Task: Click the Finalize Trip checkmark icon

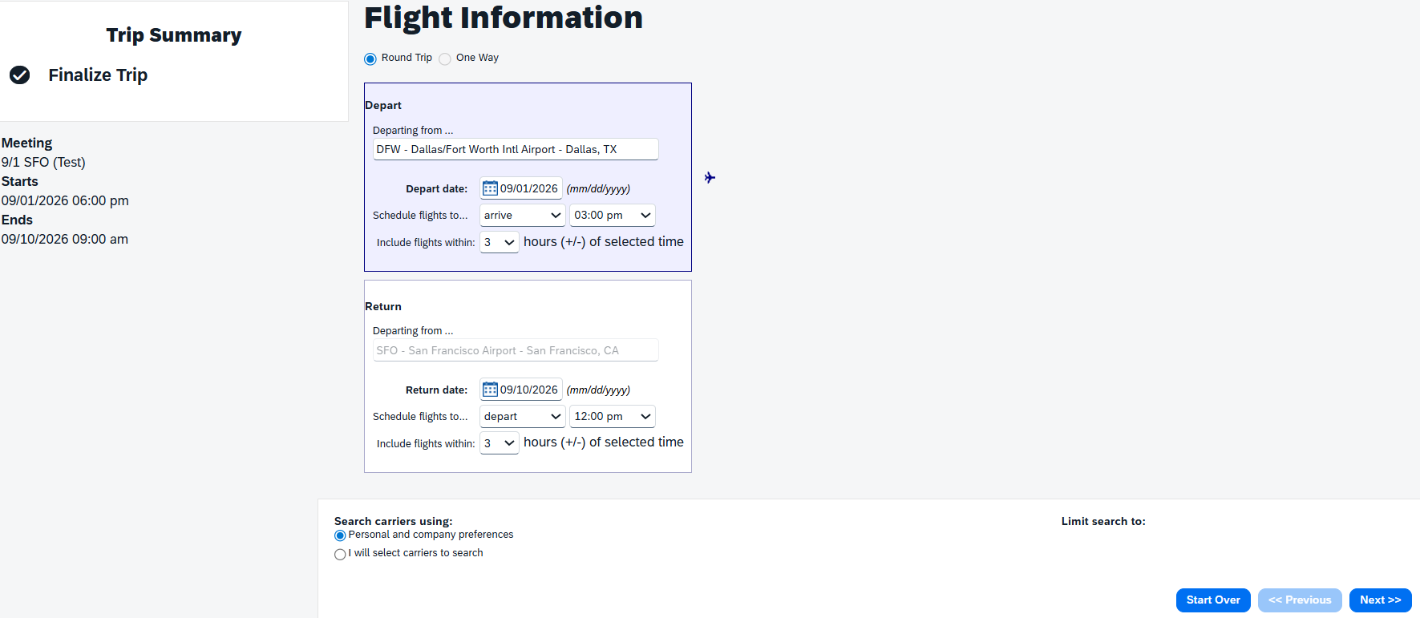Action: (20, 75)
